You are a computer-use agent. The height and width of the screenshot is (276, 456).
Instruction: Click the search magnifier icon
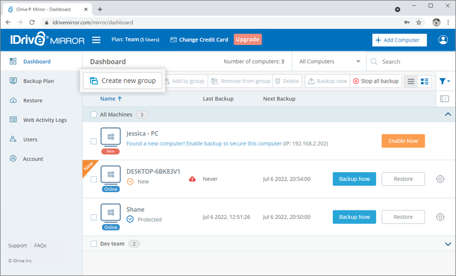[374, 62]
